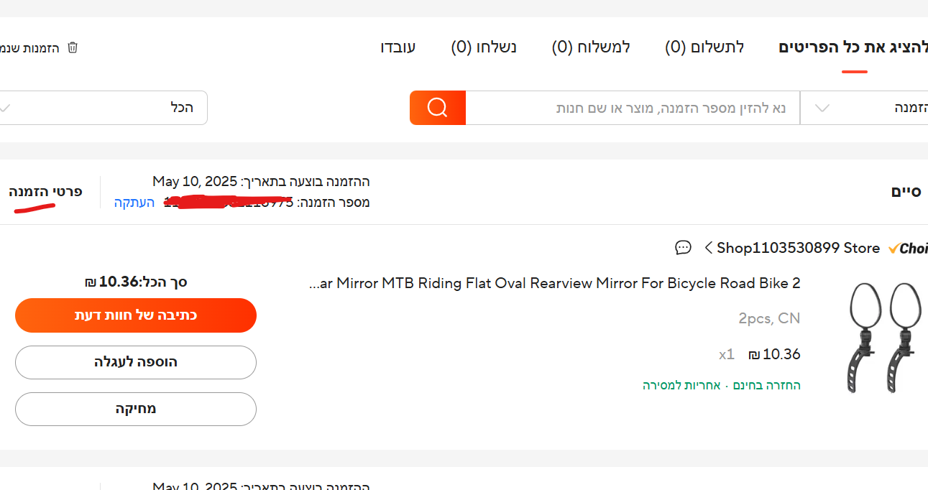Viewport: 928px width, 490px height.
Task: Select the 'נשלחו (0)' tab
Action: [484, 47]
